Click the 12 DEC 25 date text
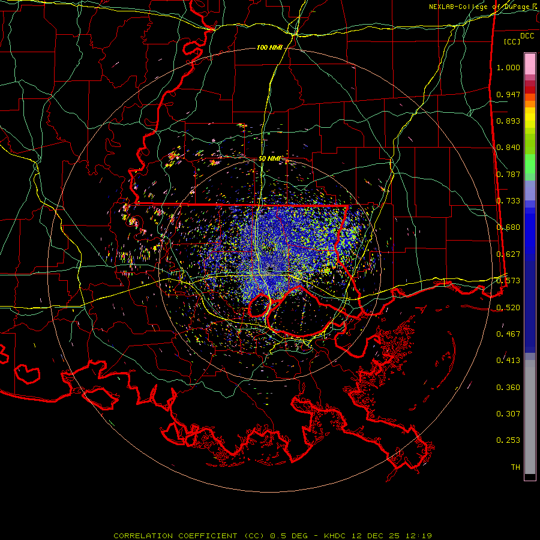This screenshot has width=540, height=540. point(376,536)
